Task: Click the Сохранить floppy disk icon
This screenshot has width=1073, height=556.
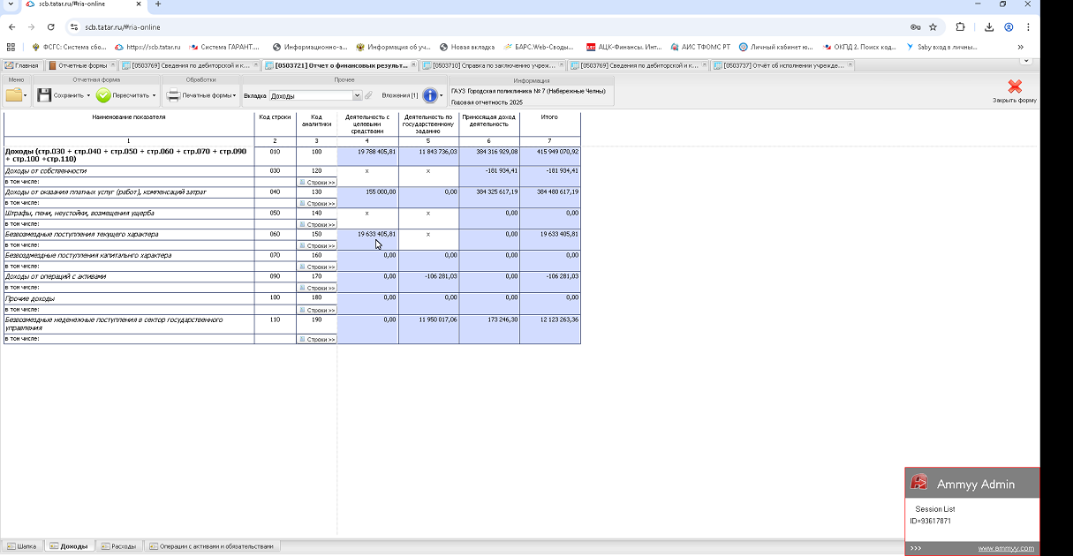Action: click(x=44, y=94)
